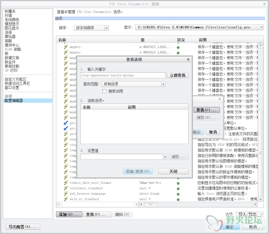Viewport: 269px width, 234px height.
Task: Open the 排序 dropdown 按字母顺序
Action: (x=91, y=28)
